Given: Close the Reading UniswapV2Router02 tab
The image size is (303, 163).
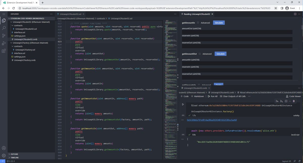Looking at the screenshot, I should click(x=212, y=14).
